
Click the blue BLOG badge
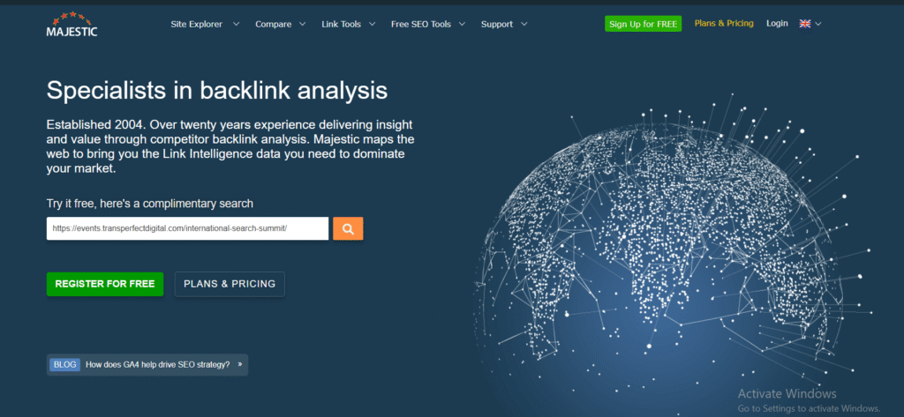coord(65,364)
